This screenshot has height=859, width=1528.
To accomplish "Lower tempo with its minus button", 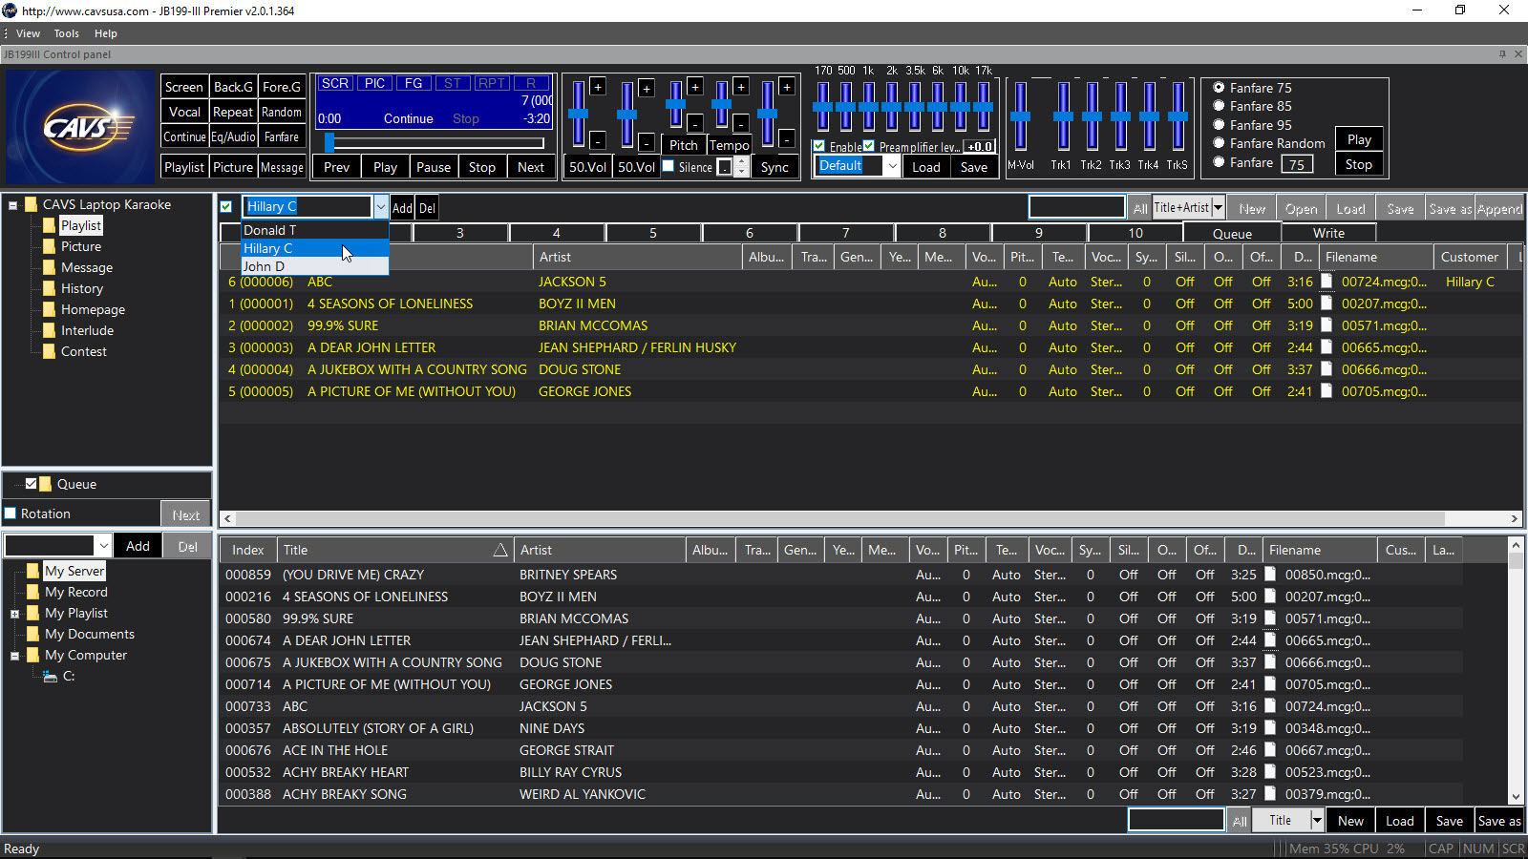I will pos(740,123).
